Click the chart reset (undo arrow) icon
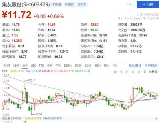Screen dimensions: 160x123 click(x=115, y=72)
